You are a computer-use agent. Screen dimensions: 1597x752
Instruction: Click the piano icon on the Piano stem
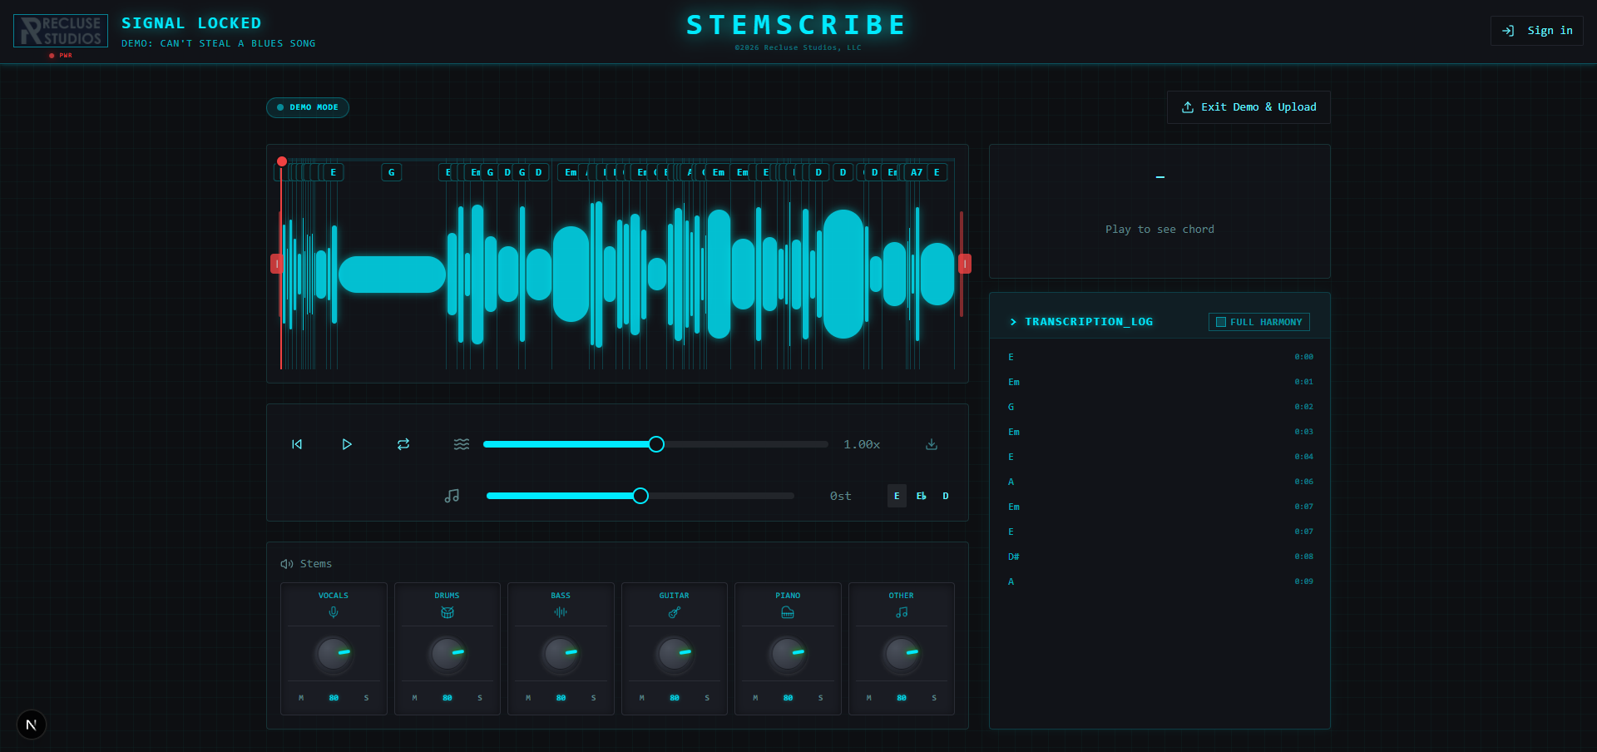[787, 612]
